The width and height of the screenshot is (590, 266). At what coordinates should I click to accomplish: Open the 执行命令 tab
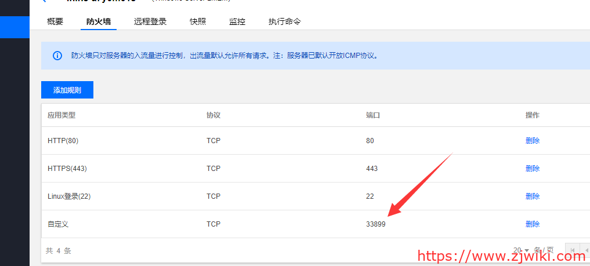[x=285, y=21]
